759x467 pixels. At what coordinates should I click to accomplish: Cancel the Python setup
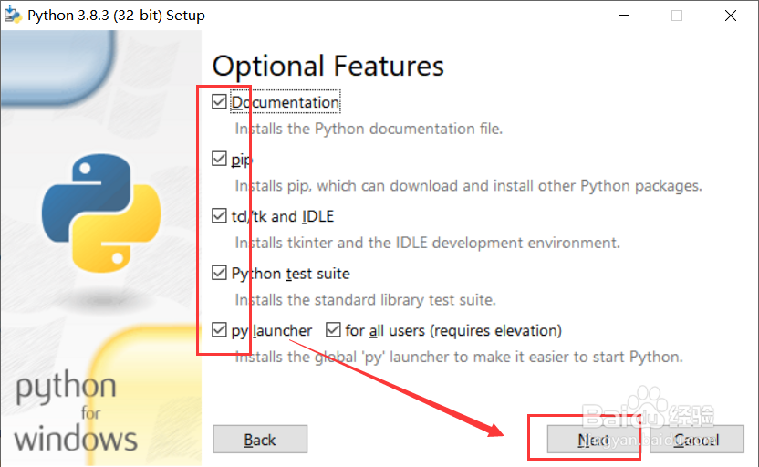pos(696,440)
